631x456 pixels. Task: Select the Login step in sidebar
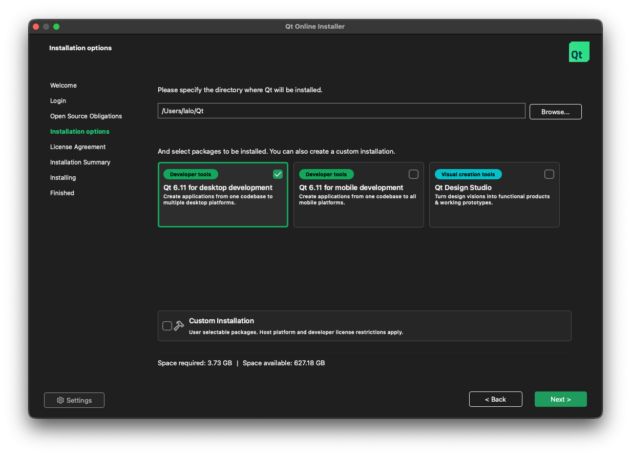pyautogui.click(x=58, y=101)
